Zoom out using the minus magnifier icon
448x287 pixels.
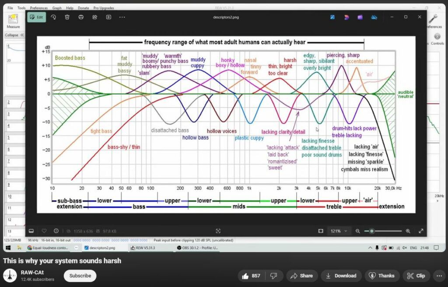tap(358, 231)
